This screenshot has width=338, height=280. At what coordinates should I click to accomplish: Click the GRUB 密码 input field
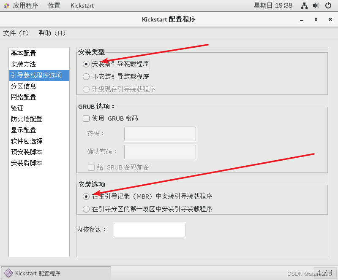[160, 134]
